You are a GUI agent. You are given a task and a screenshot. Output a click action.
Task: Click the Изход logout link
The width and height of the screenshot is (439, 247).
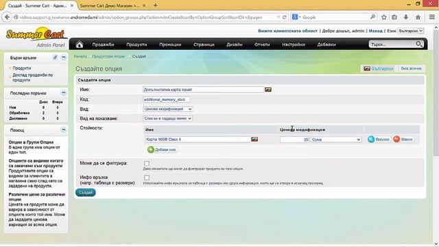pyautogui.click(x=375, y=31)
